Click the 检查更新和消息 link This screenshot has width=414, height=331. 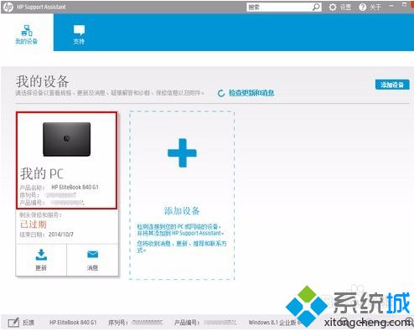coord(251,93)
